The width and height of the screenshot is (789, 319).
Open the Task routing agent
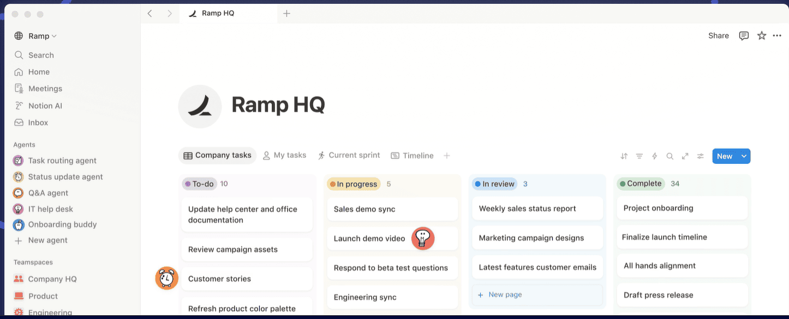62,161
